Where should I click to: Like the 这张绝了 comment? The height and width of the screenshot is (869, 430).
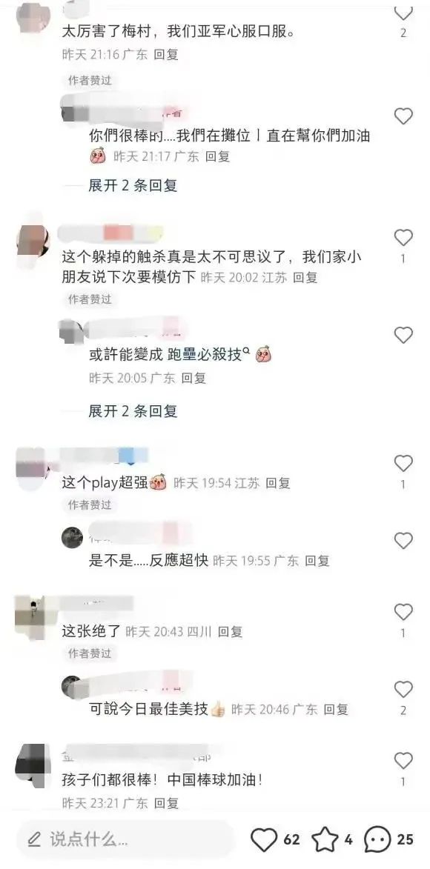(403, 613)
